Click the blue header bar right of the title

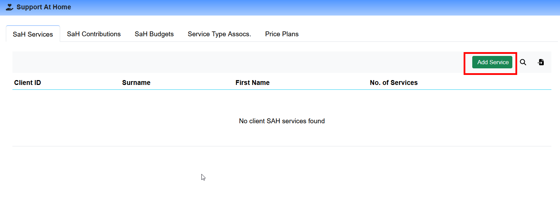pos(311,7)
